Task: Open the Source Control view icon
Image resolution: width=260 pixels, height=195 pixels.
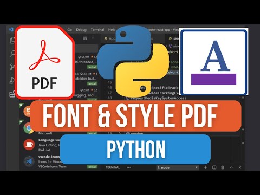Action: coord(12,67)
